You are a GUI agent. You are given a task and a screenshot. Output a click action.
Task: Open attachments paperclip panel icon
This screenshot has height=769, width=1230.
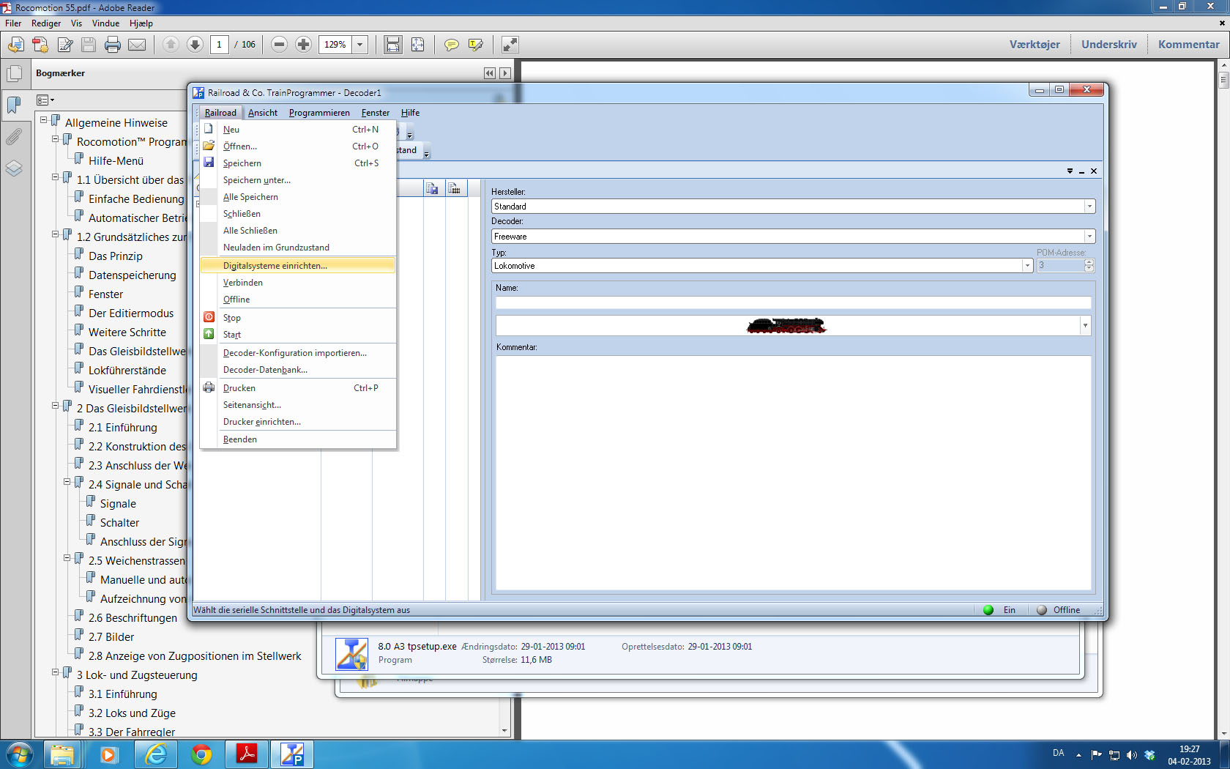click(x=14, y=137)
